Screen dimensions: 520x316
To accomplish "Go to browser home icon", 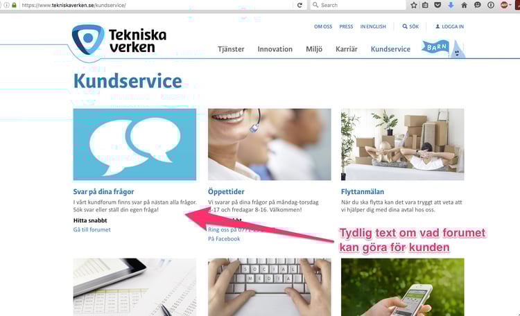I will click(x=465, y=5).
